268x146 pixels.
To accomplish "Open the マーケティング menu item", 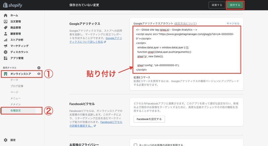I will [19, 46].
